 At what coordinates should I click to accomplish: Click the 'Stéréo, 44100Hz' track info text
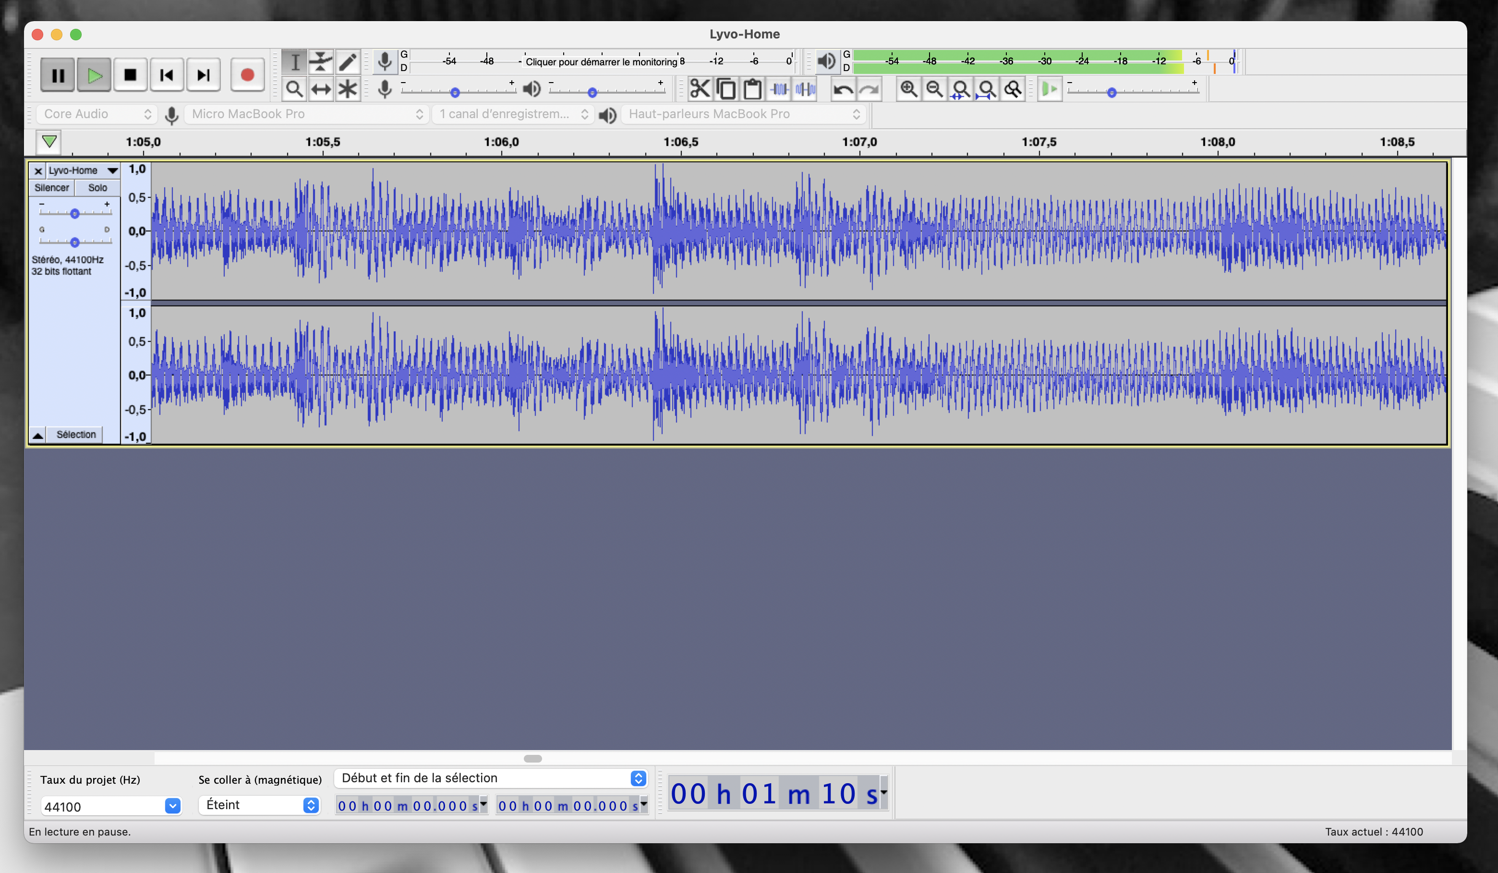67,260
